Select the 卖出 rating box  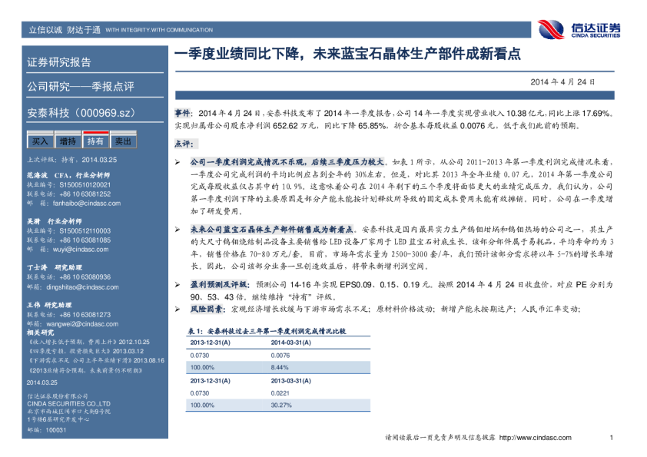122,141
